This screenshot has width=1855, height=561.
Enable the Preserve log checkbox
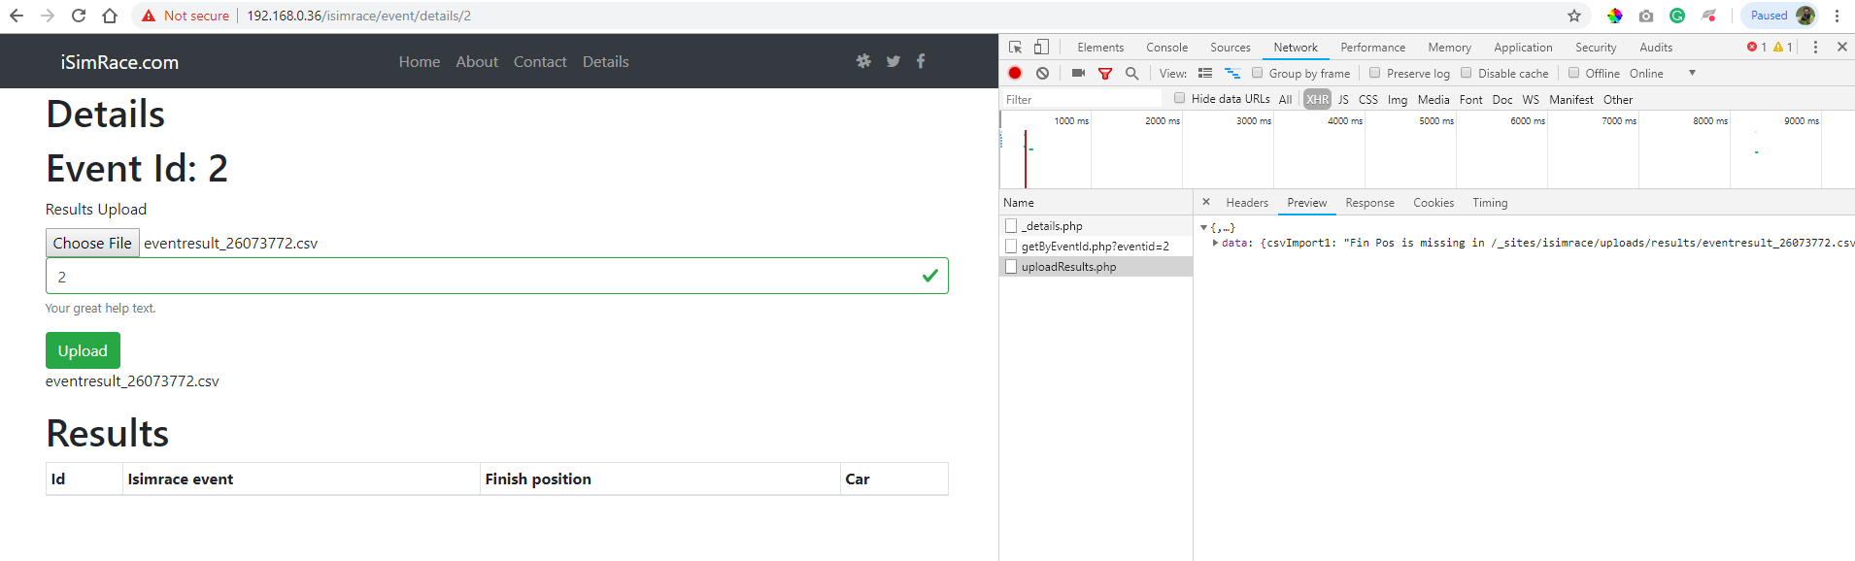point(1375,73)
